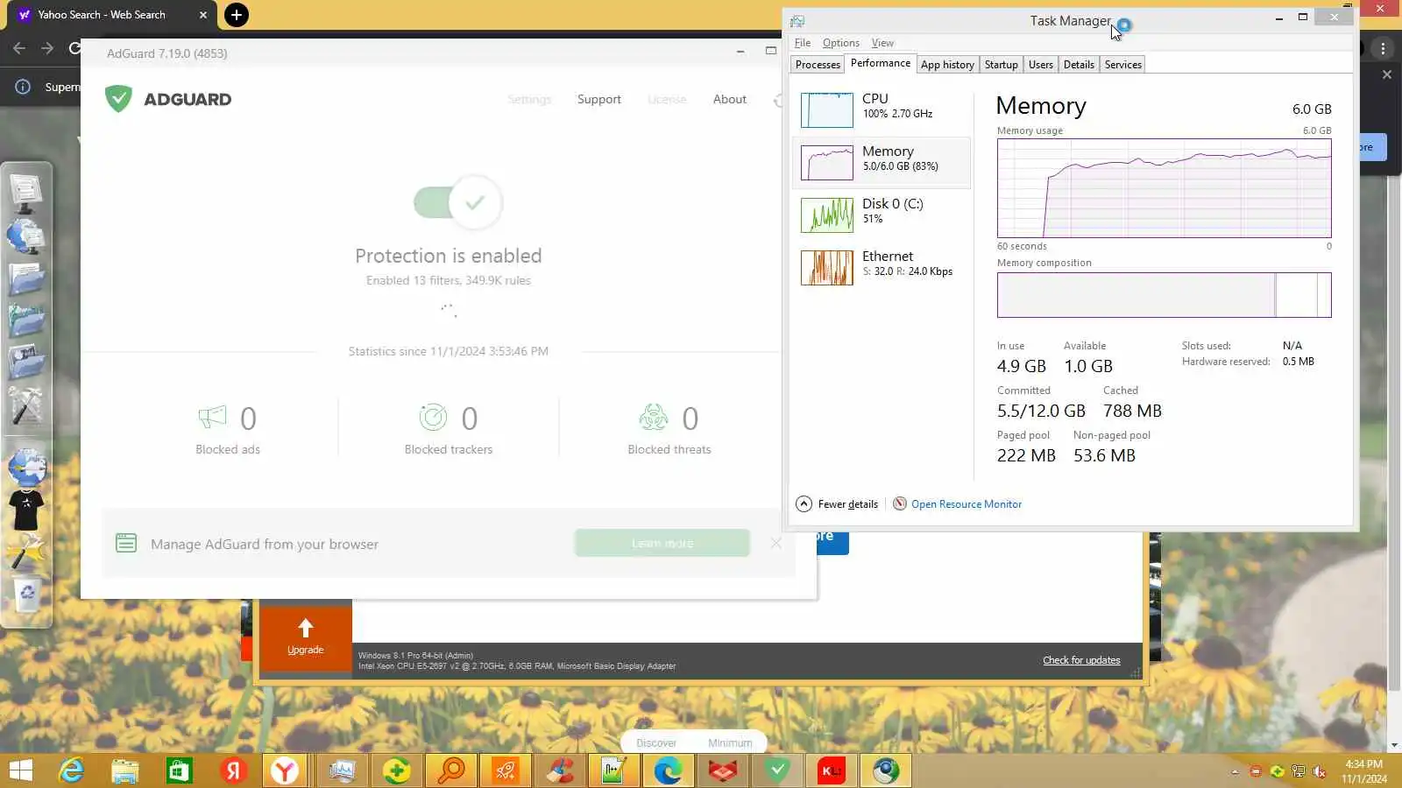Select the CPU performance graph thumbnail
This screenshot has width=1402, height=788.
click(826, 110)
